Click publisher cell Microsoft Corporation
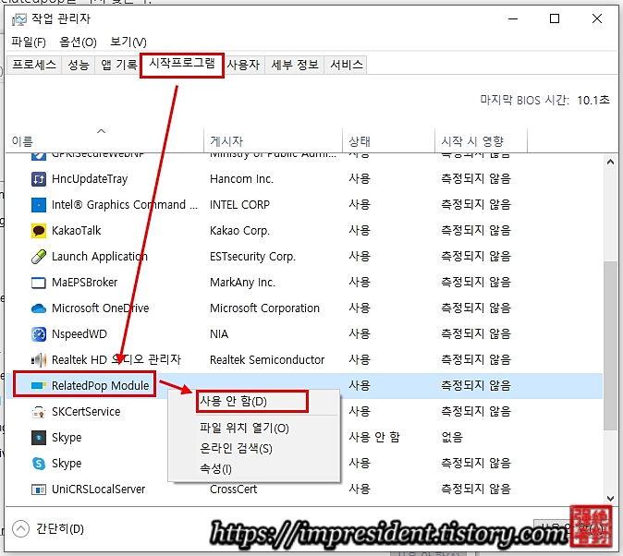Screen dimensions: 623x556 (264, 308)
